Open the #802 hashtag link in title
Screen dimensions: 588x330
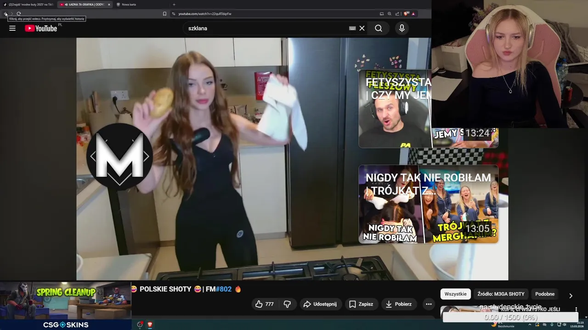tap(223, 289)
